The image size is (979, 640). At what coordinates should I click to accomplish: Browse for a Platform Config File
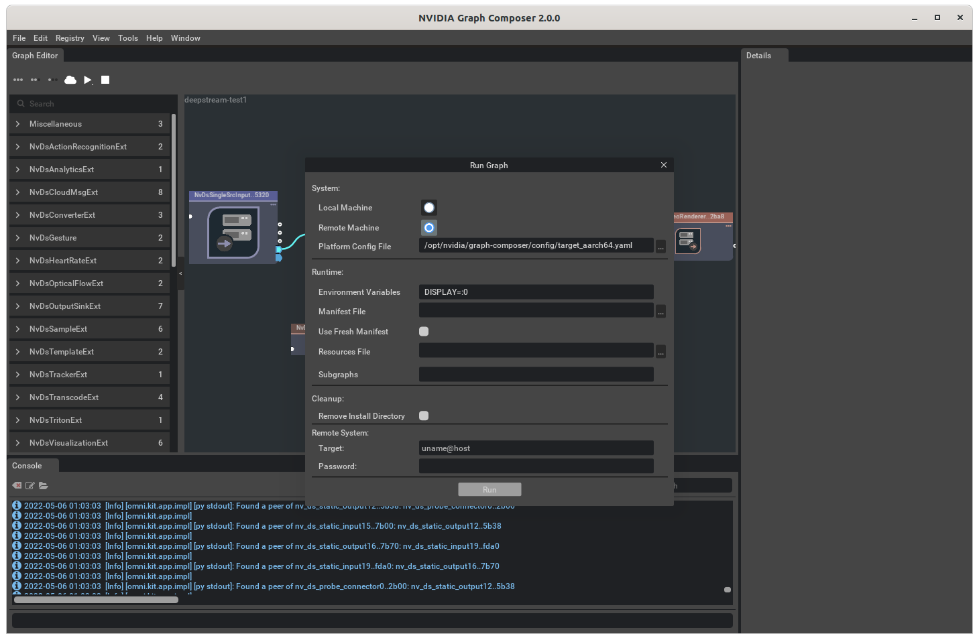click(x=660, y=246)
